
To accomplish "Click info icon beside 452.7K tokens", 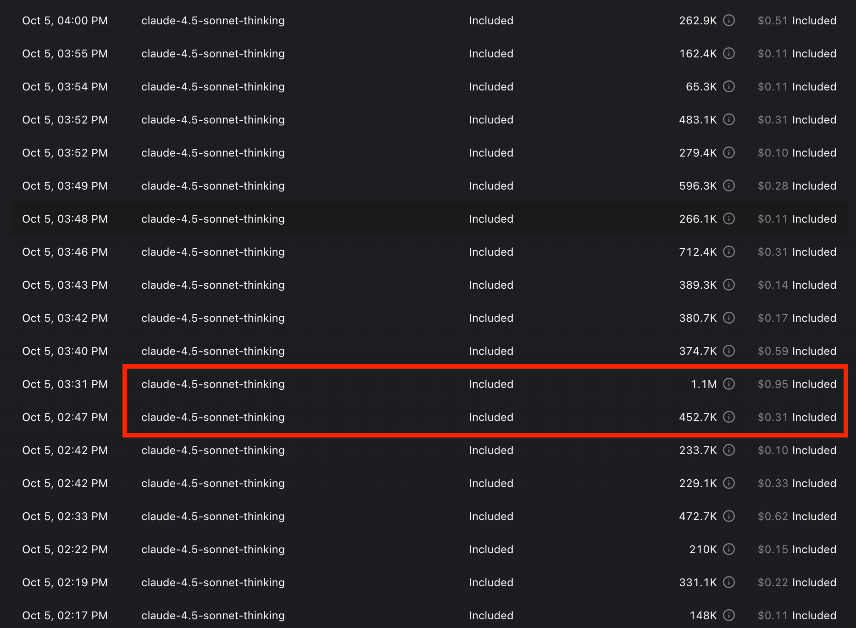I will pyautogui.click(x=729, y=417).
